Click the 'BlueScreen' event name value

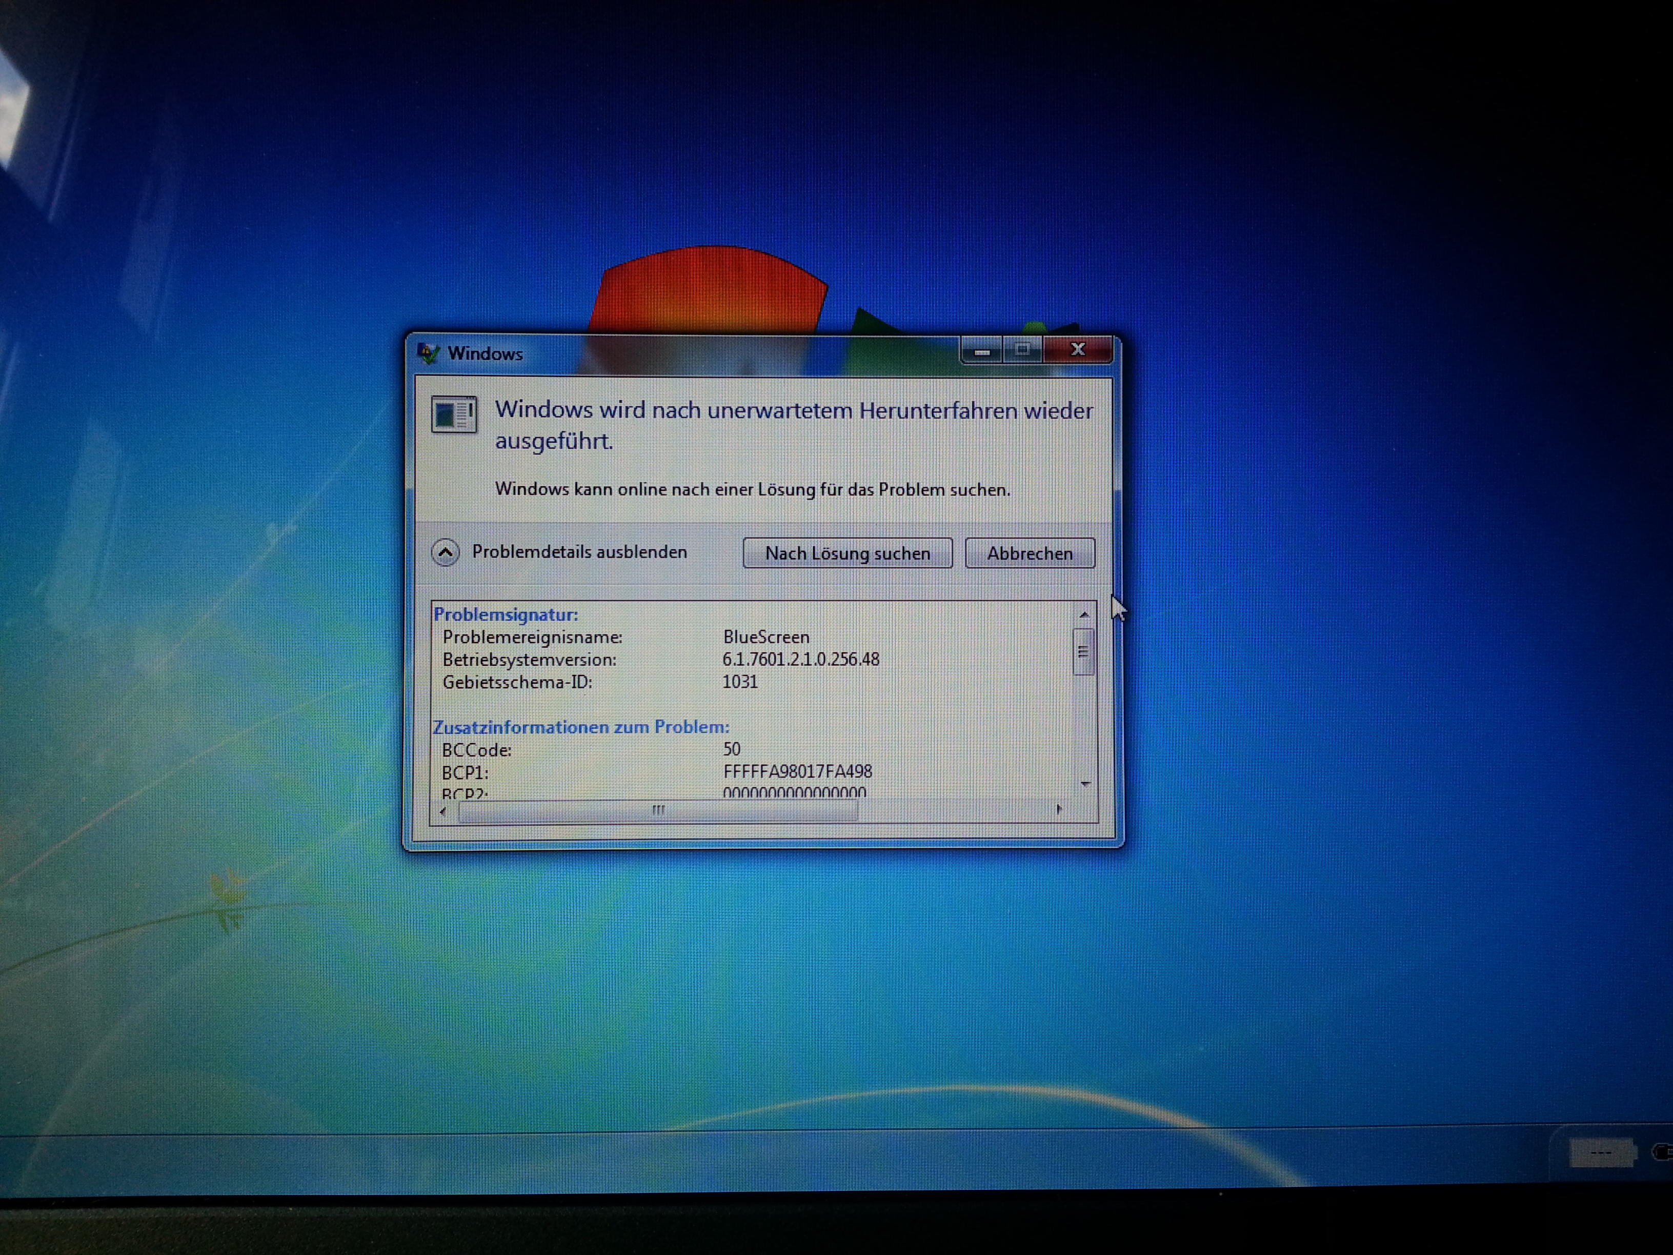pyautogui.click(x=765, y=637)
